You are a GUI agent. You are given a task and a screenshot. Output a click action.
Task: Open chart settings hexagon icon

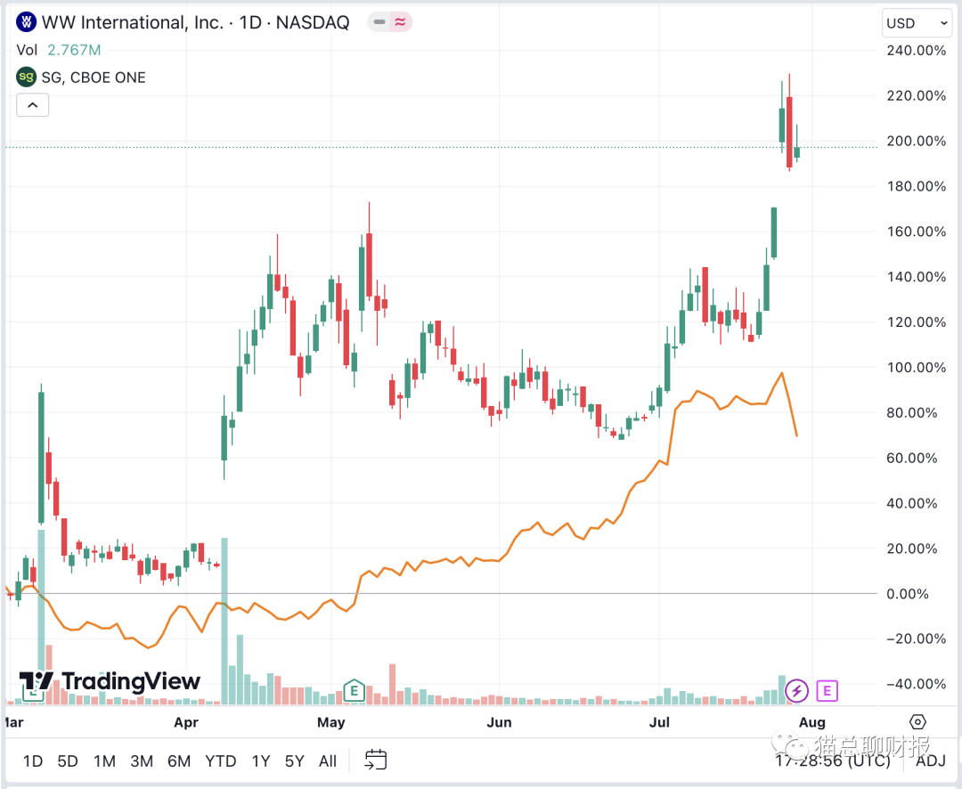point(917,722)
